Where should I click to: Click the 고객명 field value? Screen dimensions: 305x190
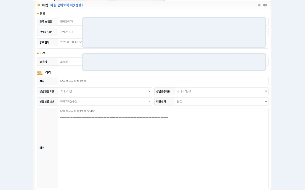click(x=64, y=61)
